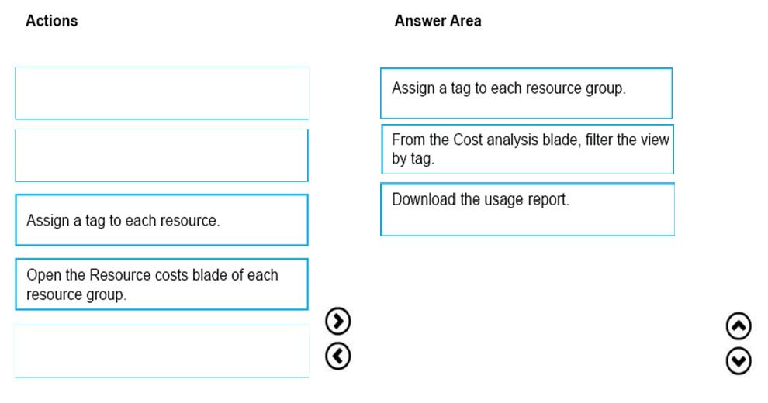Viewport: 768px width, 403px height.
Task: Shift the selected answer one step up
Action: [739, 326]
